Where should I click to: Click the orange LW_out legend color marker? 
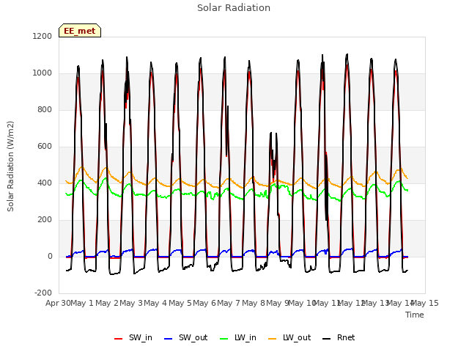pos(273,339)
